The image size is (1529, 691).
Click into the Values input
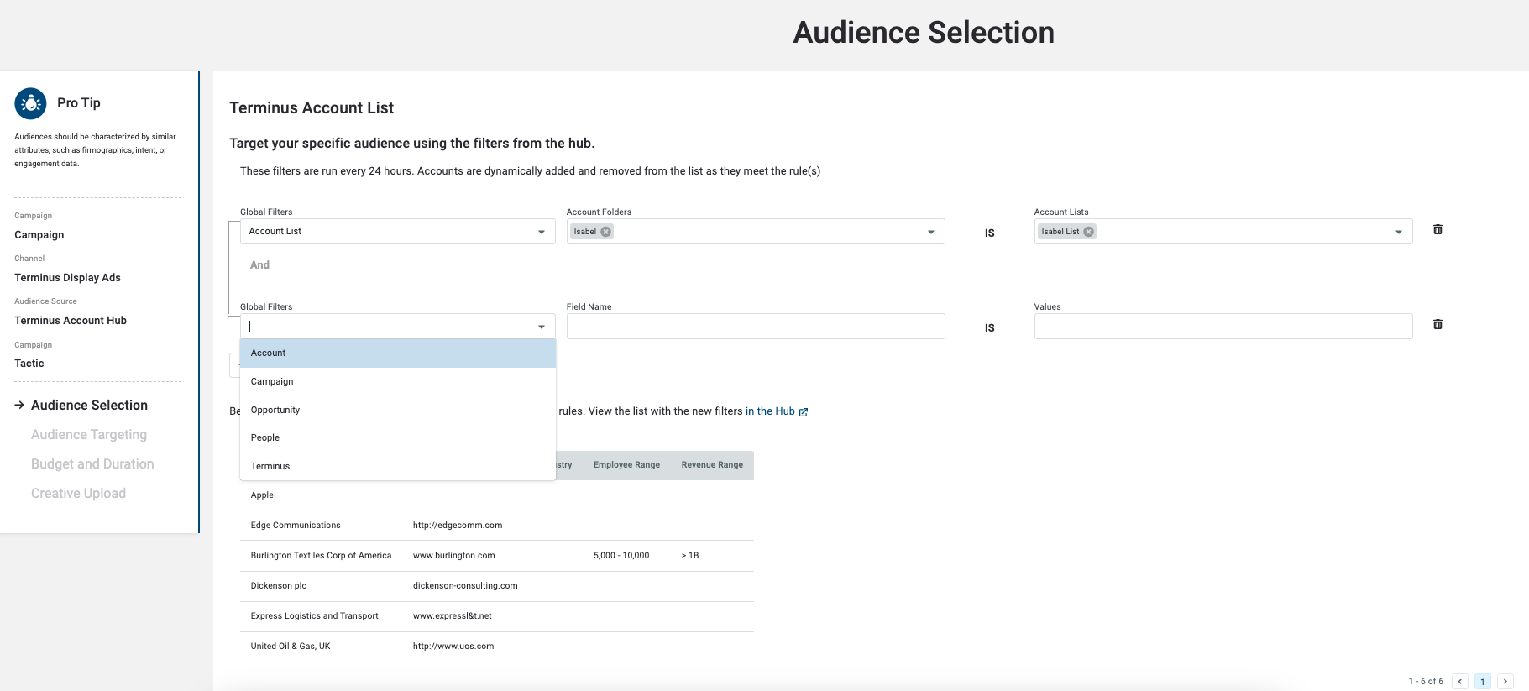(1223, 327)
